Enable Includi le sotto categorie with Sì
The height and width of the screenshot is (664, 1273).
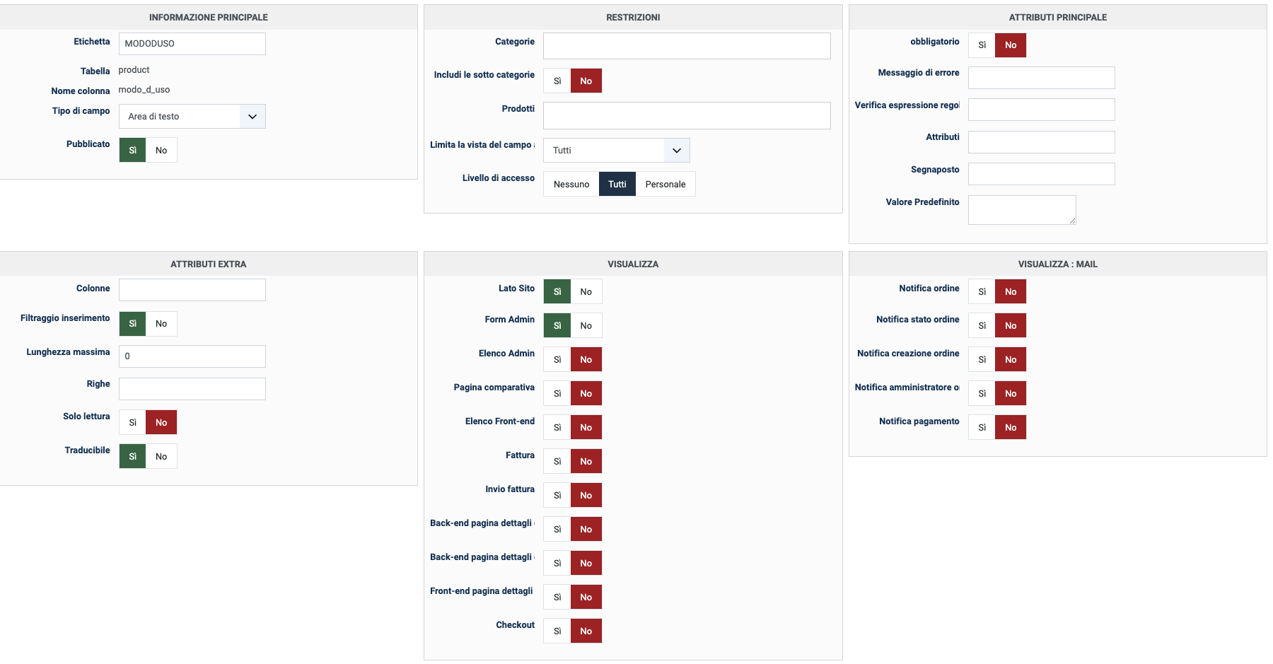tap(557, 81)
